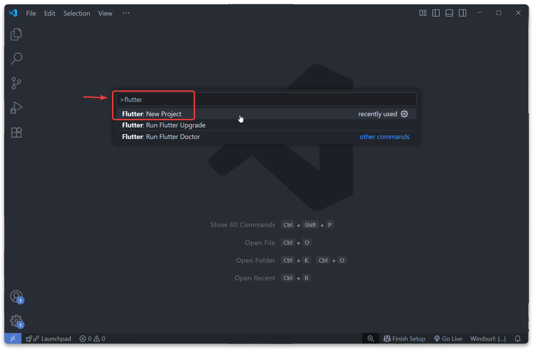Screen dimensions: 533x350
Task: Open the Accounts icon above the gear
Action: (16, 296)
